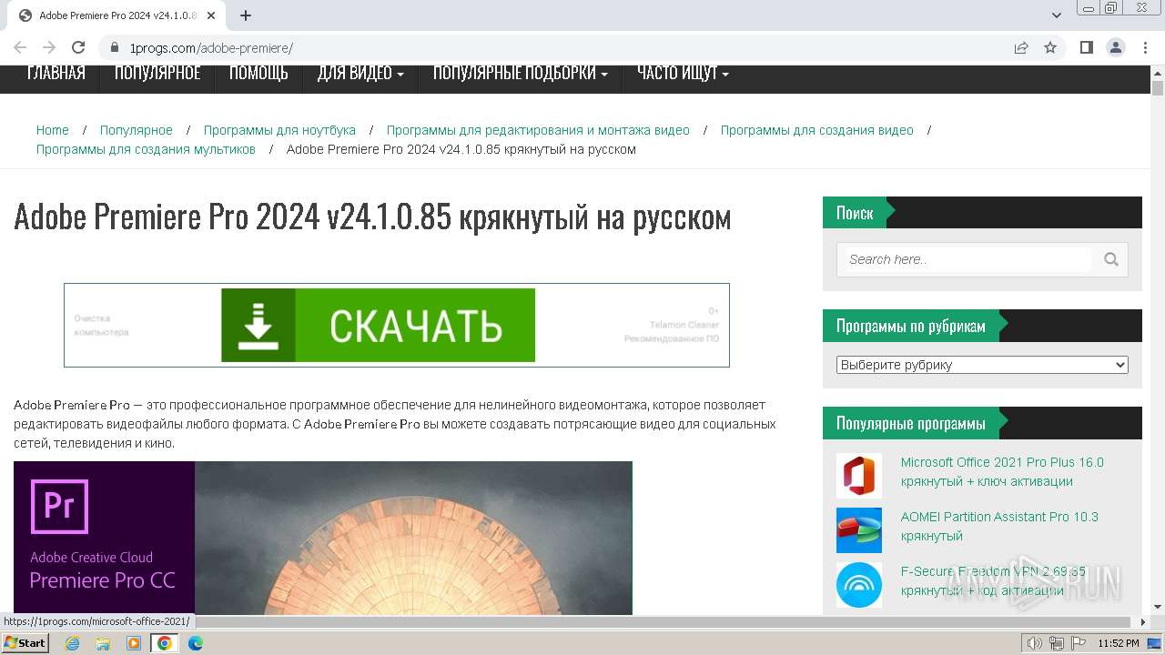The height and width of the screenshot is (655, 1165).
Task: Open Chrome's three-dot menu
Action: point(1144,47)
